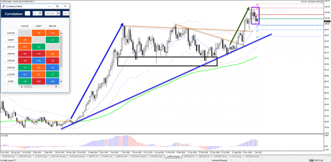
Task: Click the -19 cell in the EURJPY row
Action: (x=25, y=81)
